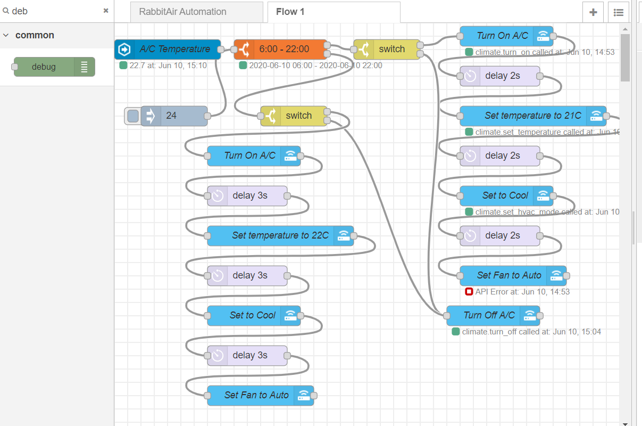The image size is (642, 426).
Task: Click the antenna icon on "Turn Off A/C" node
Action: (531, 315)
